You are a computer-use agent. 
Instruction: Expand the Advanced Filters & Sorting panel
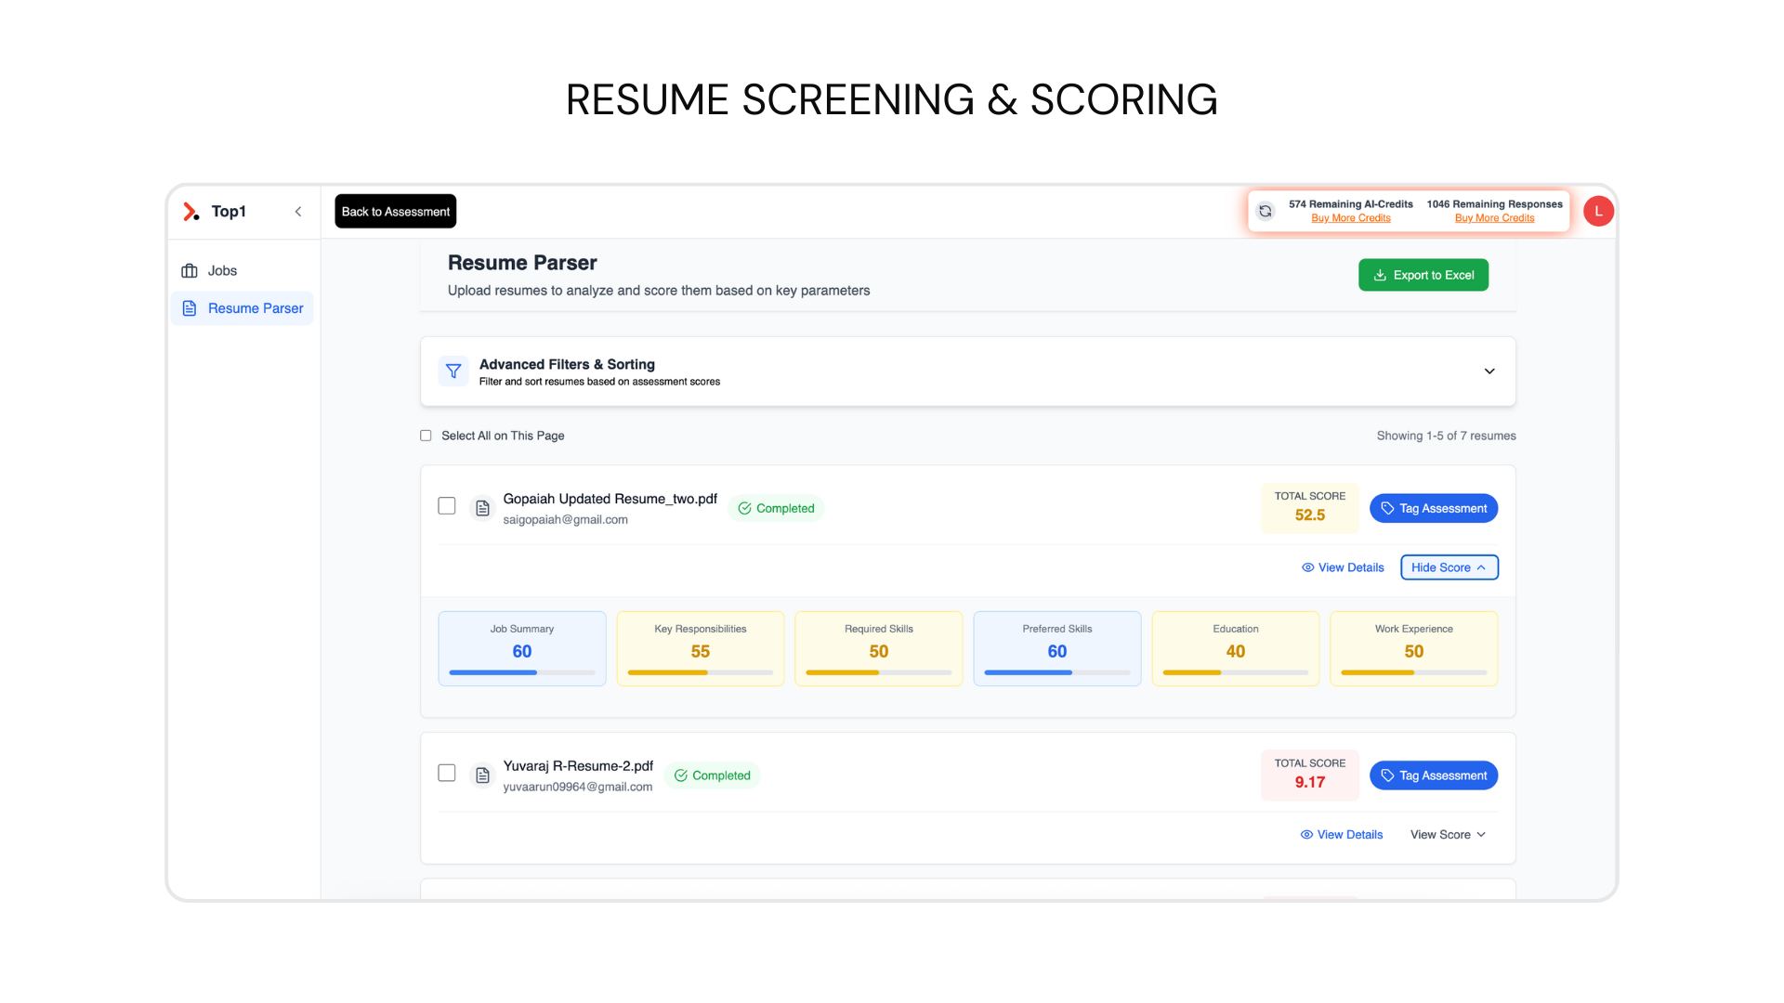coord(1489,371)
